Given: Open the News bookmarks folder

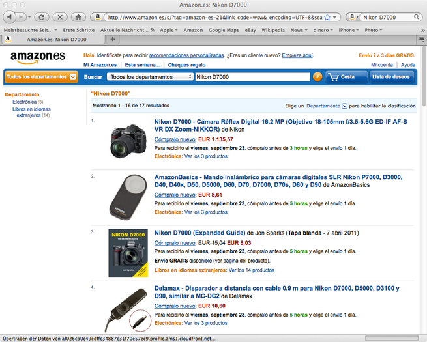Looking at the screenshot, I should click(299, 30).
